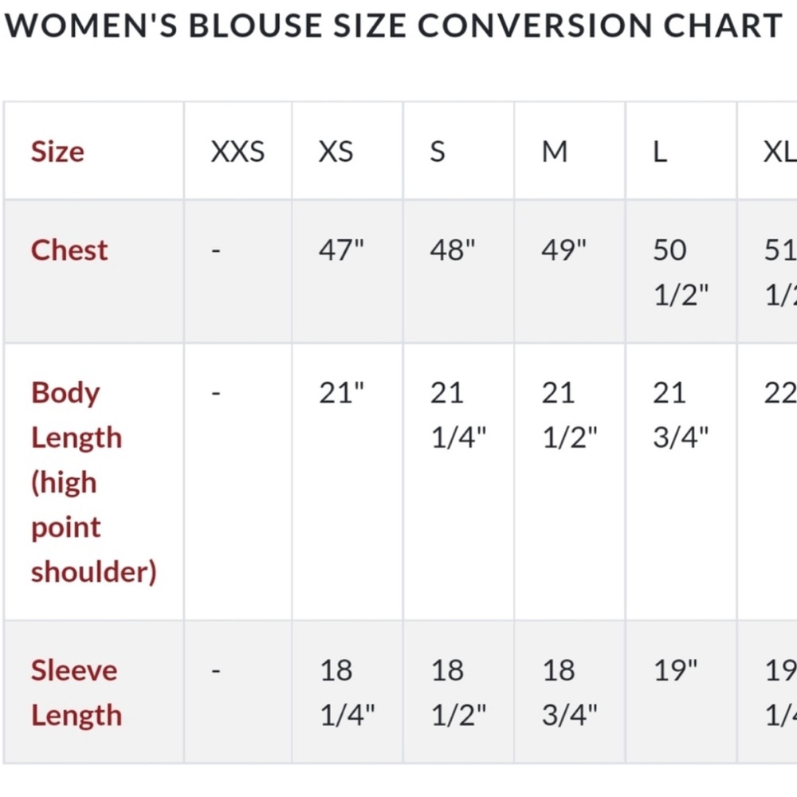Select the XXS size column header

tap(238, 151)
